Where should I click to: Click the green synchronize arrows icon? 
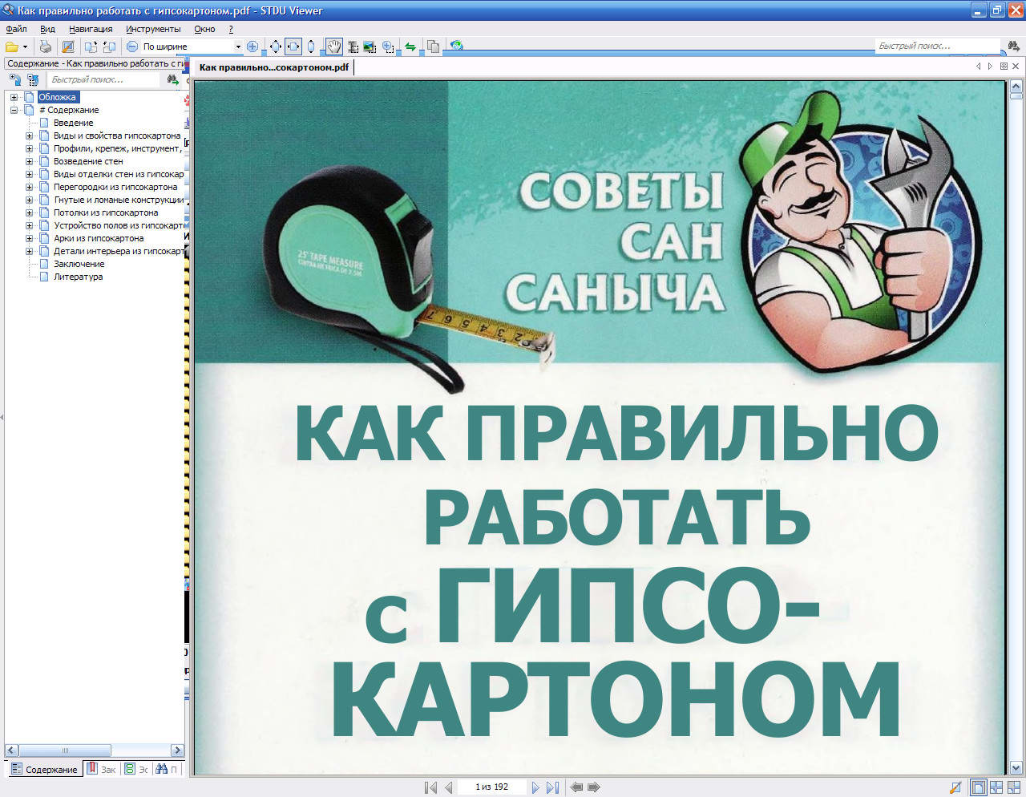(x=410, y=47)
